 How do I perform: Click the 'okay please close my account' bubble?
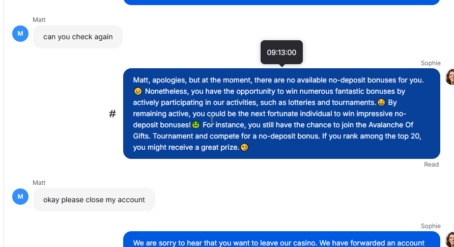pyautogui.click(x=94, y=200)
